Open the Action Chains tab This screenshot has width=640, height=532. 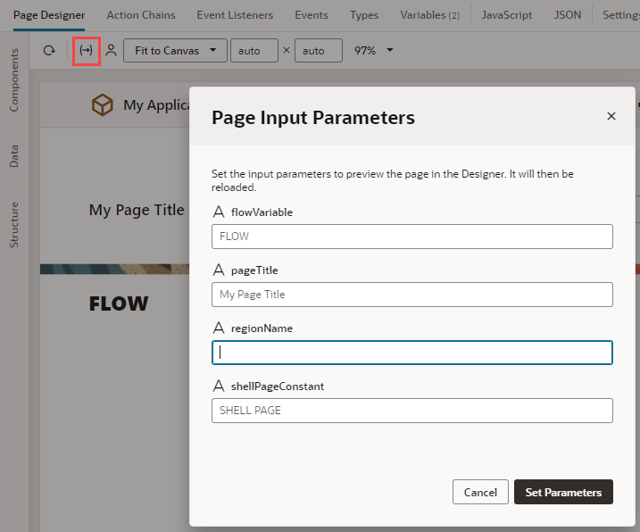coord(141,15)
